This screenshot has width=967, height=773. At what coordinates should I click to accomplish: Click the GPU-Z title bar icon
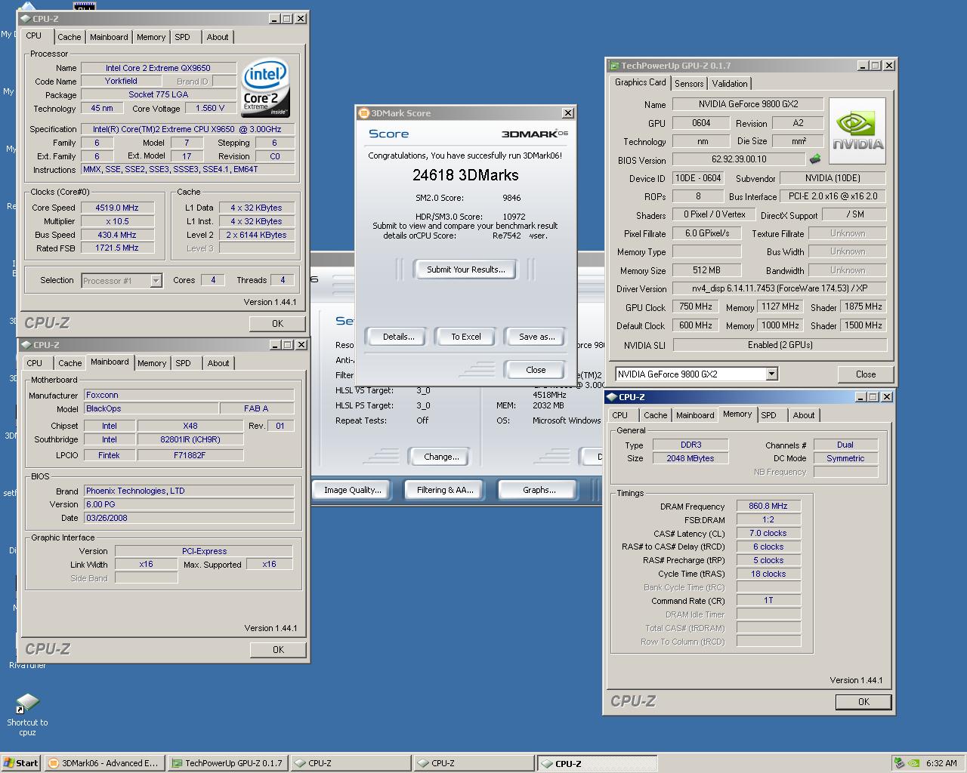point(614,66)
